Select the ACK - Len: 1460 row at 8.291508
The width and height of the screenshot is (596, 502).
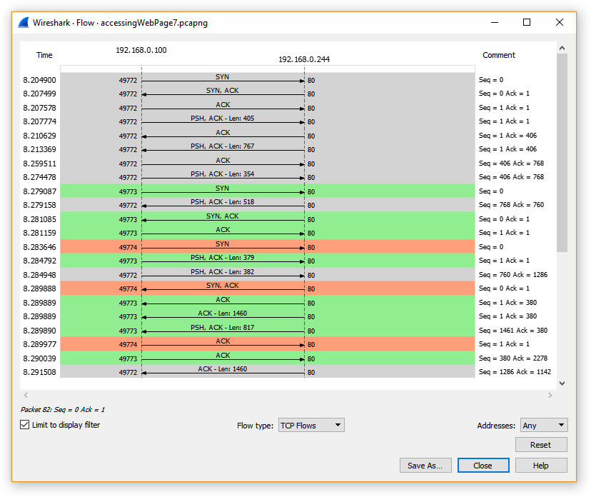coord(223,372)
